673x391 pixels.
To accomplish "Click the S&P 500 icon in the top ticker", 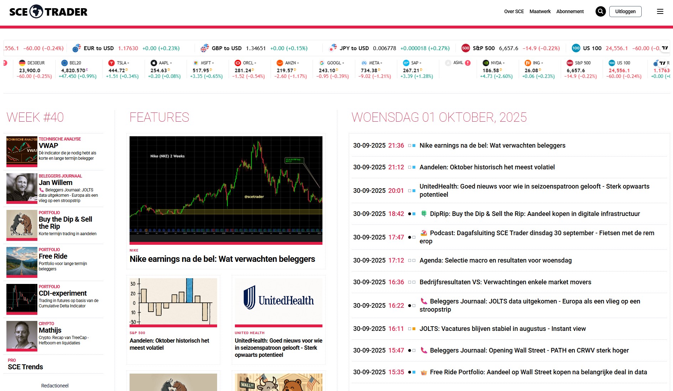I will click(x=466, y=48).
